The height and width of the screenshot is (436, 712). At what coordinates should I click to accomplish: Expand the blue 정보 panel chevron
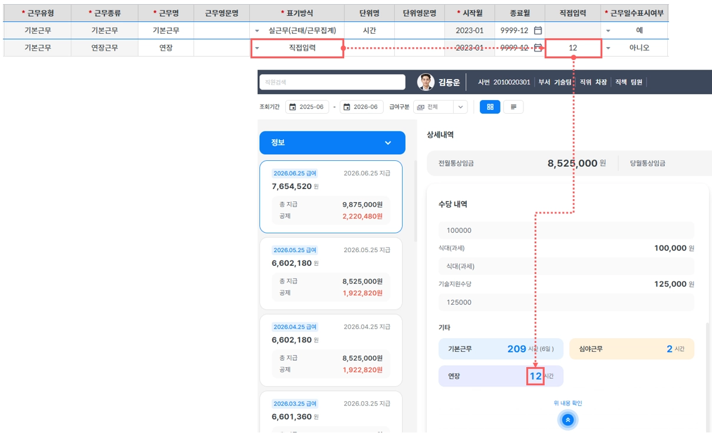pos(388,143)
